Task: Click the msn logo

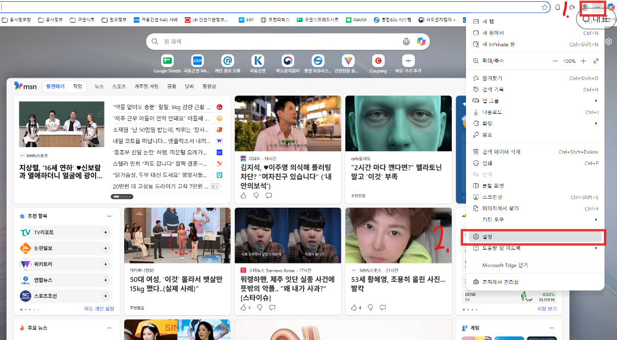Action: pos(25,86)
